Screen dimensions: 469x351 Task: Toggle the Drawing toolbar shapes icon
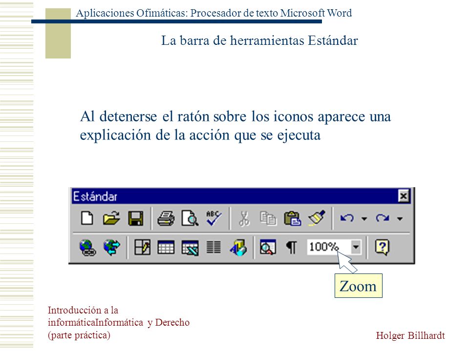click(238, 248)
